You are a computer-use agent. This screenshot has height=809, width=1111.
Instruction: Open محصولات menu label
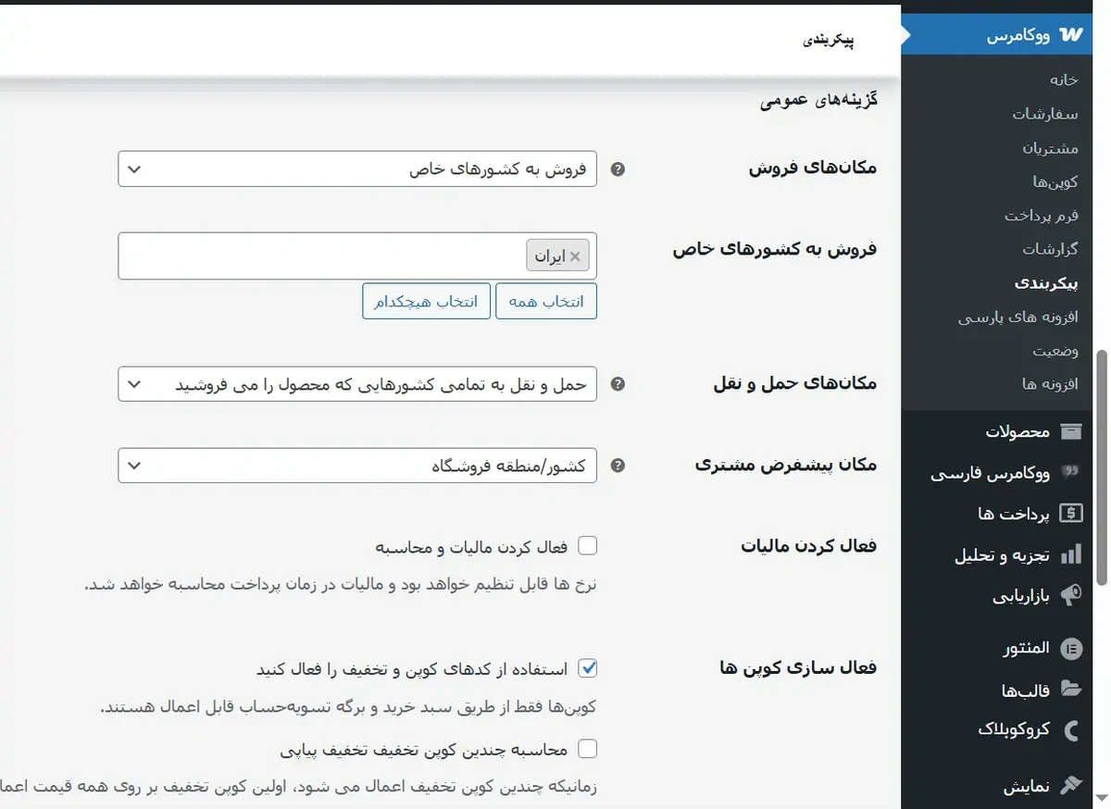click(1017, 431)
